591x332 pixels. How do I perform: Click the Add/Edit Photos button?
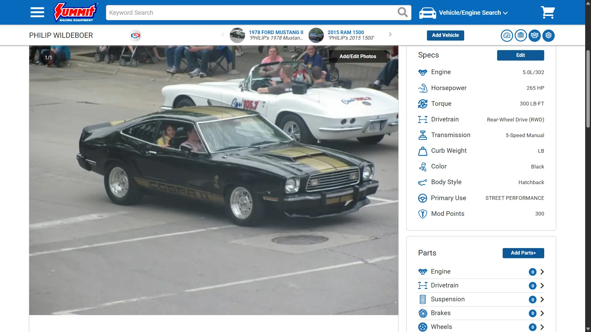(358, 57)
